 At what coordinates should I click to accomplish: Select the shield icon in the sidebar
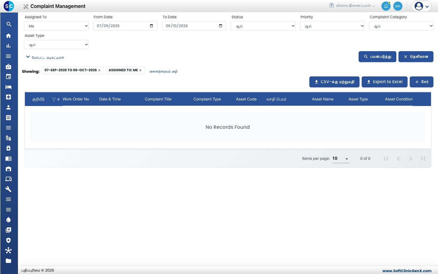click(x=9, y=240)
